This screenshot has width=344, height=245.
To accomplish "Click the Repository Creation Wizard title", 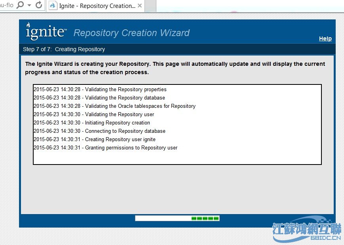I will coord(131,33).
